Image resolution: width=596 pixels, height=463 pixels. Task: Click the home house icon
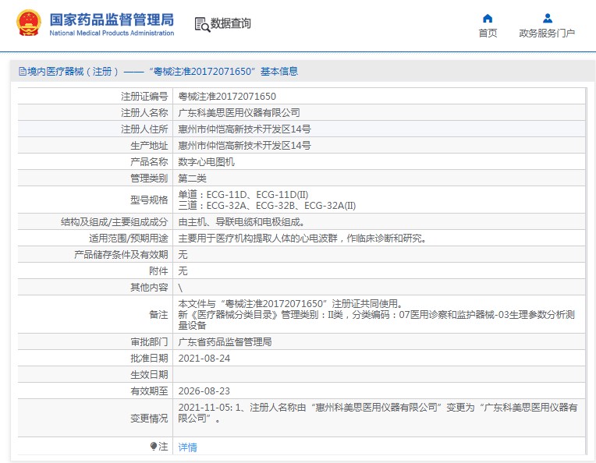pos(488,18)
